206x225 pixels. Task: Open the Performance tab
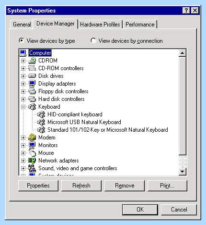click(x=140, y=25)
